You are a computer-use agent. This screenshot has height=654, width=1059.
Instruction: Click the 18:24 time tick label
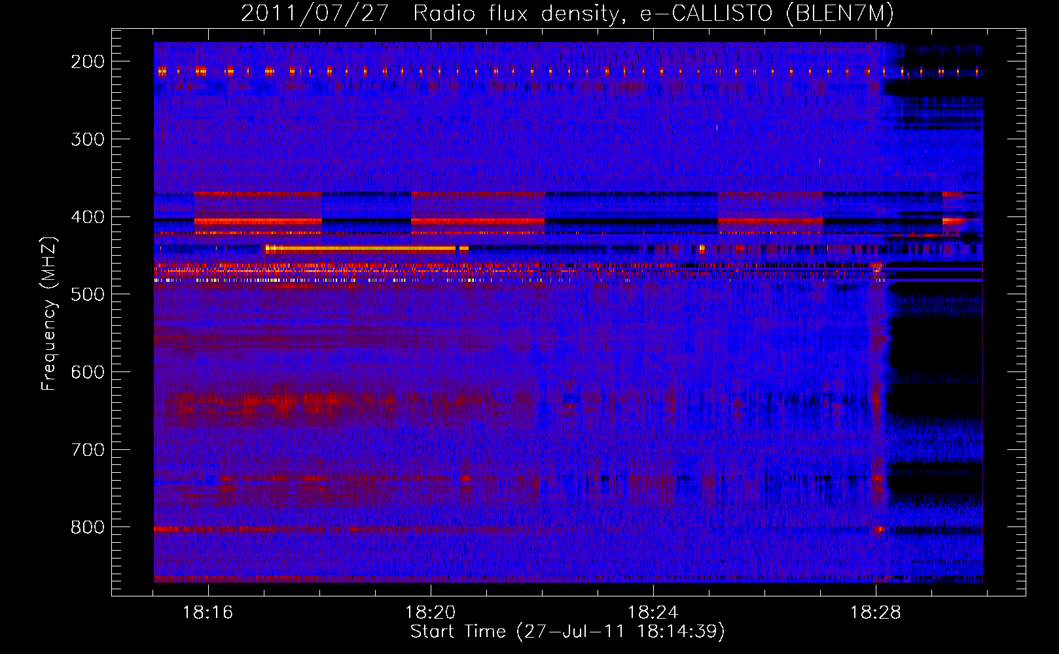coord(653,613)
